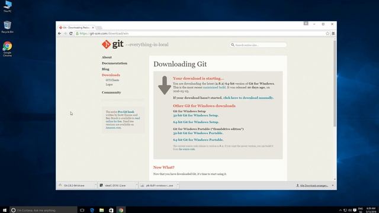This screenshot has height=213, width=379.
Task: Select Downloads in the sidebar
Action: point(111,75)
